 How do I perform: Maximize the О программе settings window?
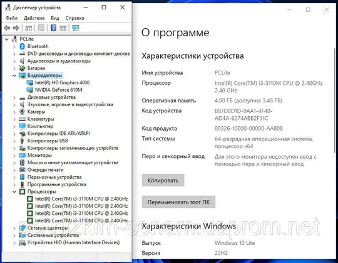point(308,10)
